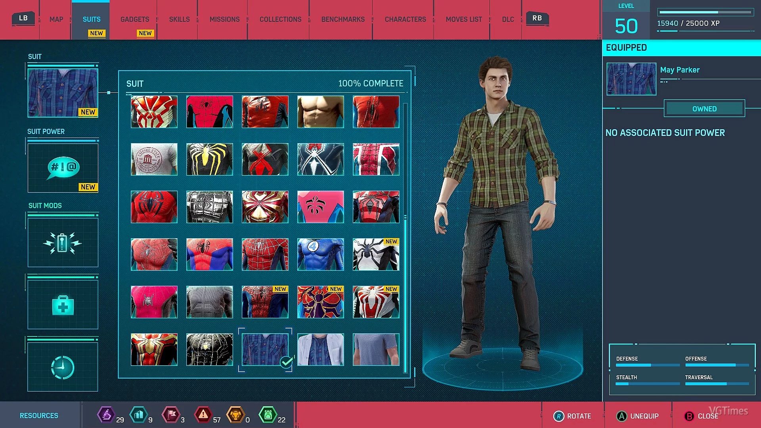This screenshot has width=761, height=428.
Task: Select the blue Fantastic Four suit thumbnail
Action: point(321,254)
